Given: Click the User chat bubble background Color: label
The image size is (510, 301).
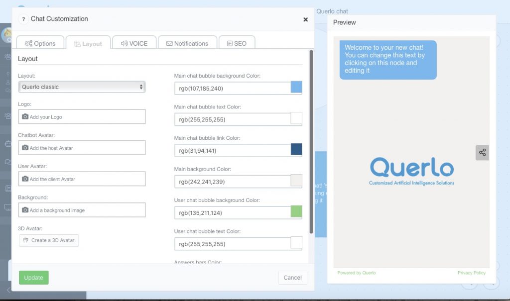Looking at the screenshot, I should click(x=217, y=200).
